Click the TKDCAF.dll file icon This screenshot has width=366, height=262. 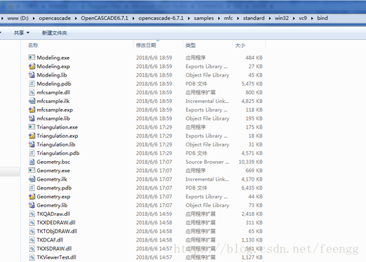pyautogui.click(x=32, y=240)
